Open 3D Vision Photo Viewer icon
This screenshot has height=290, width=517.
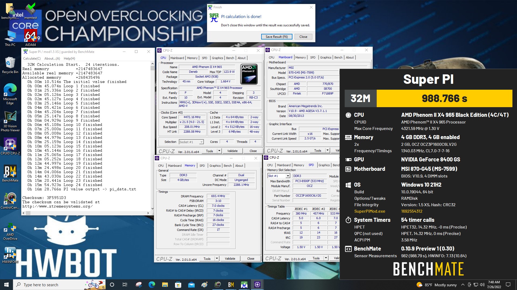pyautogui.click(x=10, y=121)
